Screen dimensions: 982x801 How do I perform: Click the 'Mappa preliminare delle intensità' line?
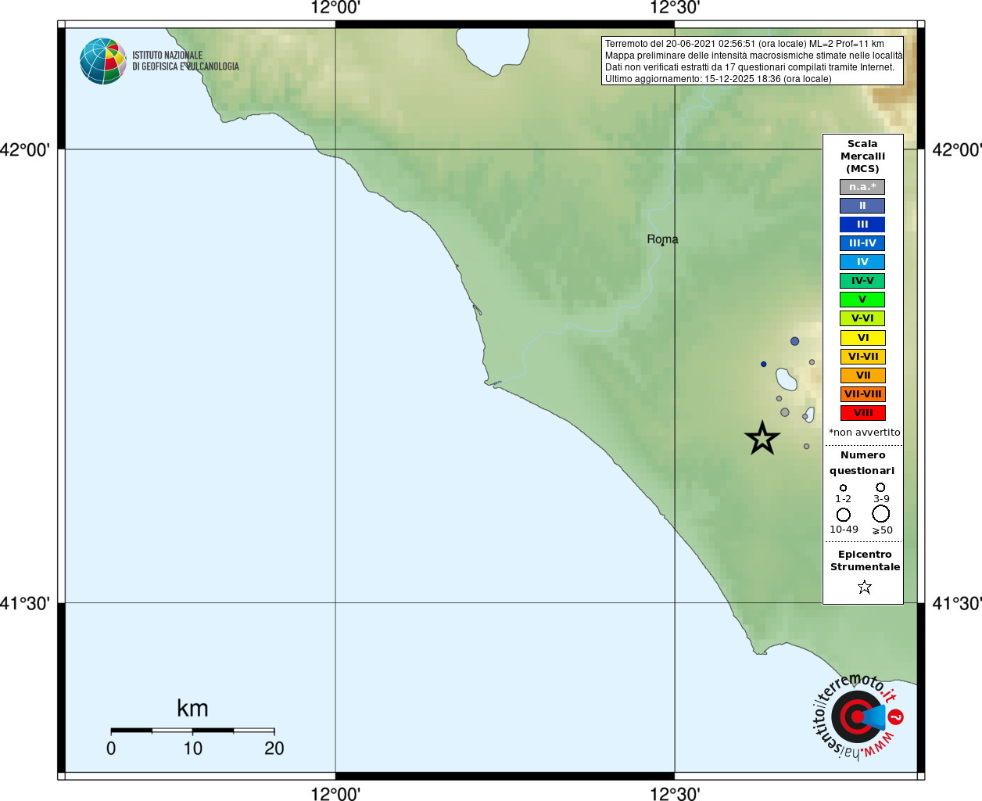point(753,56)
